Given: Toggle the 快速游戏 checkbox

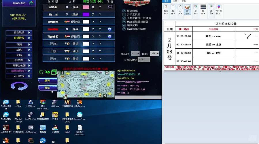Looking at the screenshot, I should coord(124,11).
